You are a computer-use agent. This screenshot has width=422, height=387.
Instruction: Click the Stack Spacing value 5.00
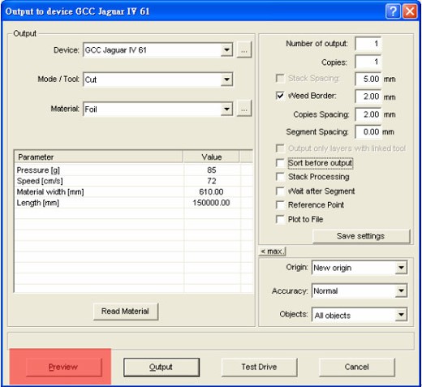coord(368,79)
